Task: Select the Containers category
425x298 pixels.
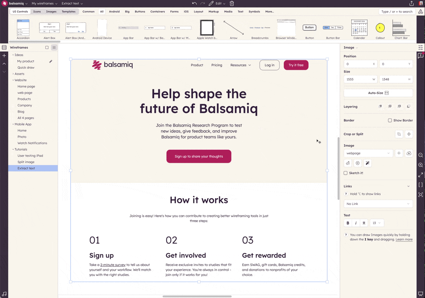Action: click(157, 11)
